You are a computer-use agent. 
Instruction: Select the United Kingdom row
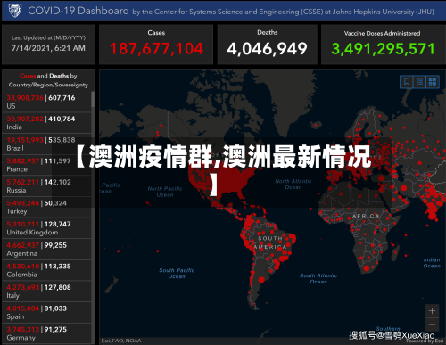[x=47, y=228]
